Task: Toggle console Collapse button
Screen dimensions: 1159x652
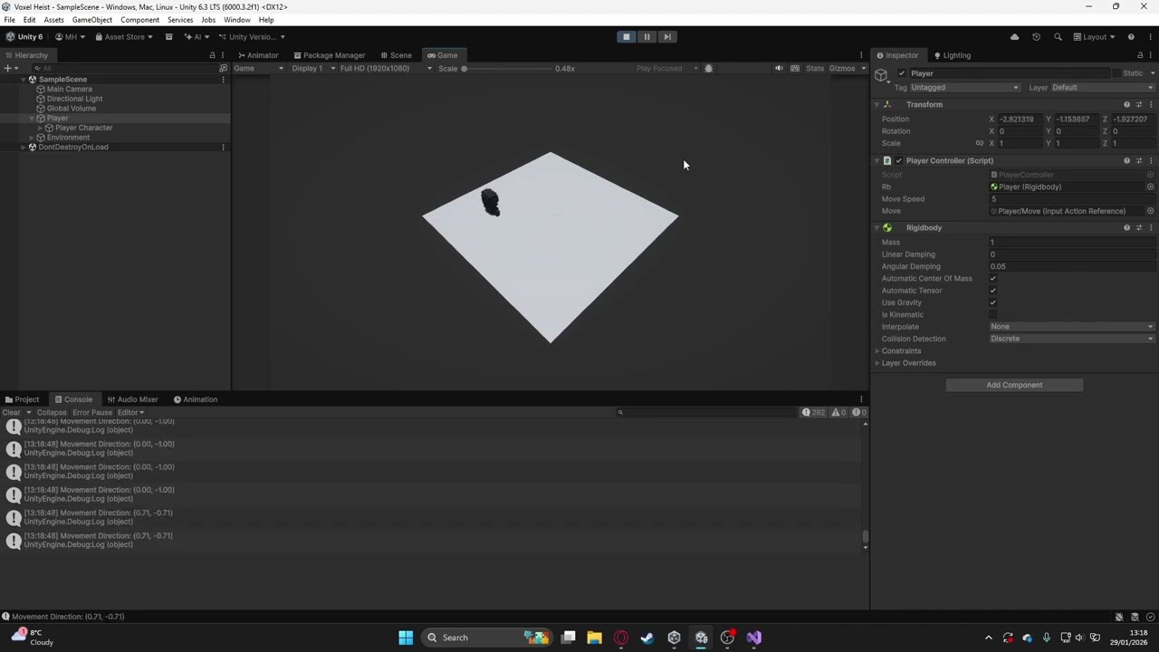Action: 52,413
